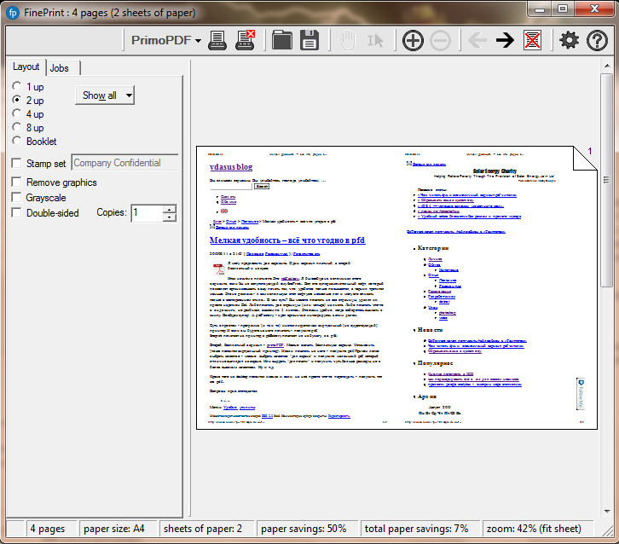The image size is (619, 544).
Task: Open settings with the gear icon
Action: [569, 40]
